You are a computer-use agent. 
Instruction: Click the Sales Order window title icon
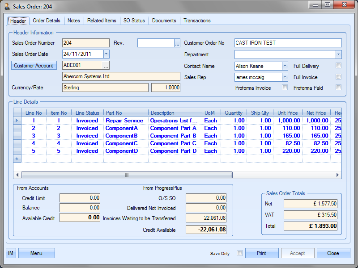(x=7, y=7)
